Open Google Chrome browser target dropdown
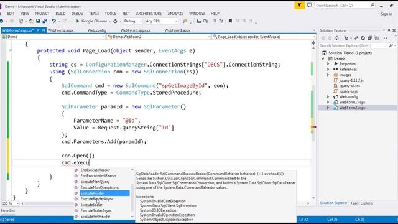This screenshot has height=224, width=398. (109, 21)
